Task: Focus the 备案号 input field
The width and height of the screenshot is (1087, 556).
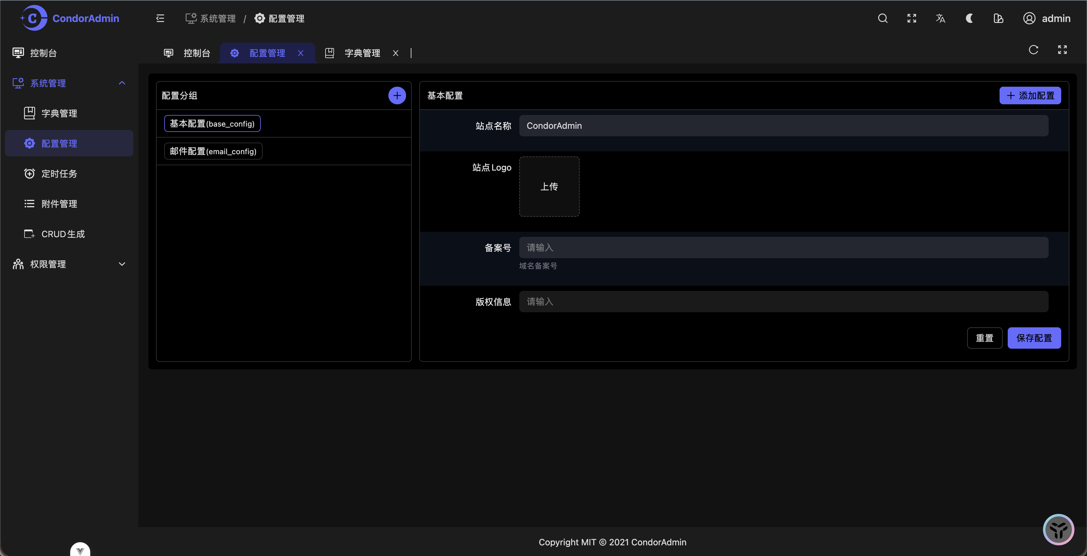Action: pos(783,248)
